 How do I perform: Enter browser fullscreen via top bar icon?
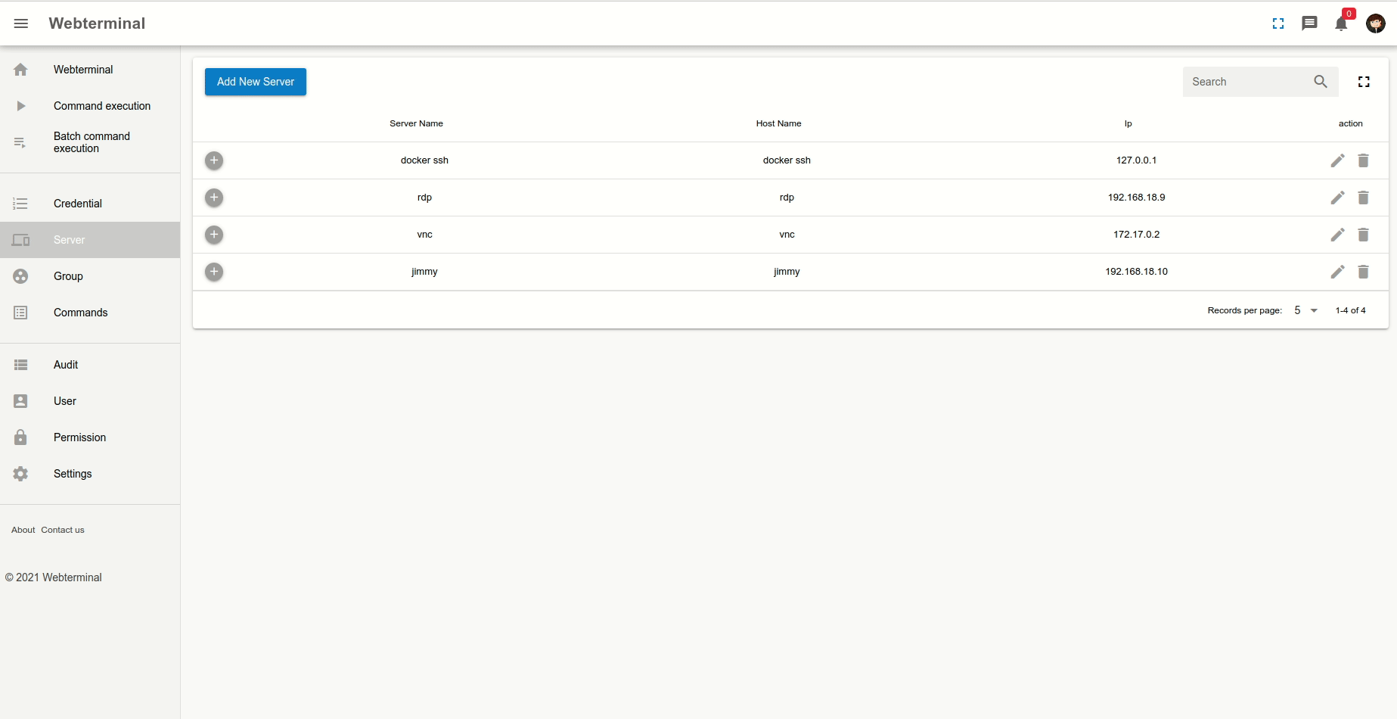tap(1278, 23)
